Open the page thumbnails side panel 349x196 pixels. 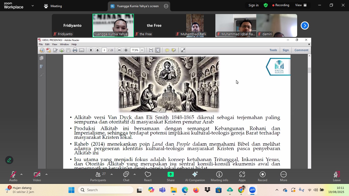[41, 58]
